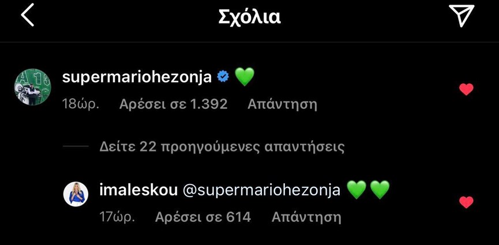This screenshot has width=499, height=245.
Task: Open imaleskou's profile picture
Action: (x=76, y=194)
